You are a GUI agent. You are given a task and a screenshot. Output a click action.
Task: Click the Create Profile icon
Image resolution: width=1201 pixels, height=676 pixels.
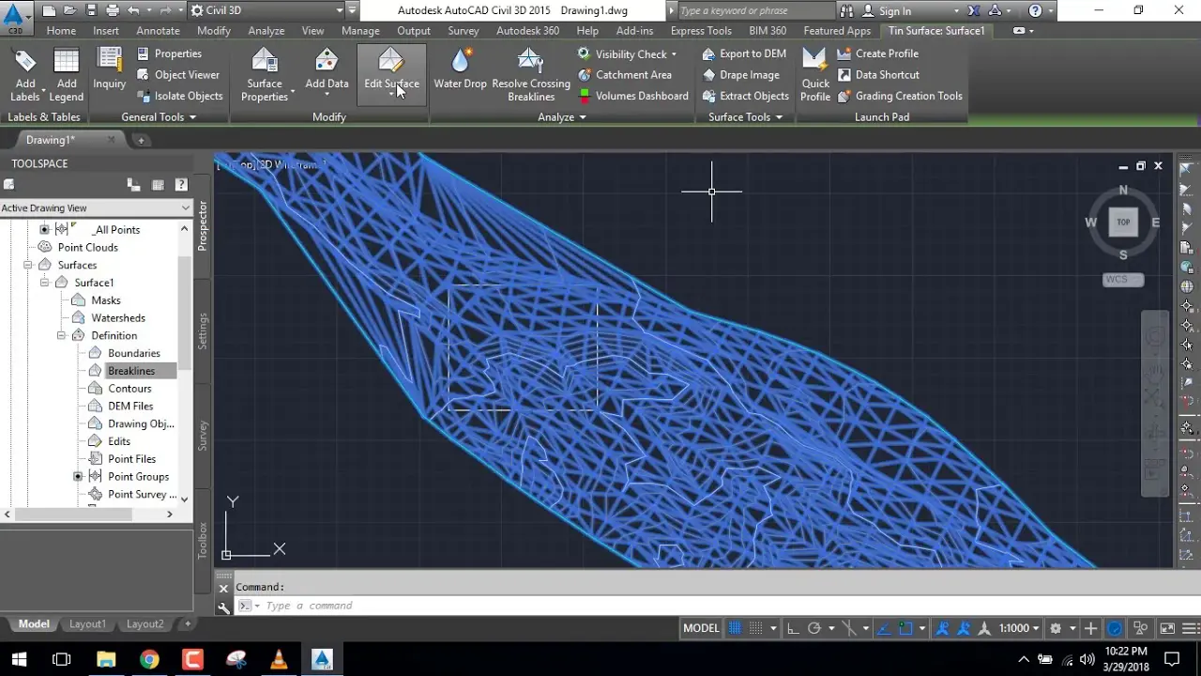tap(844, 54)
